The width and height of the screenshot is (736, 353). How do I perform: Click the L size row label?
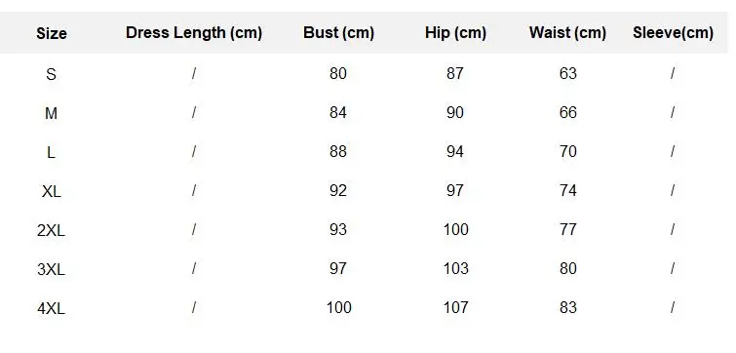51,151
